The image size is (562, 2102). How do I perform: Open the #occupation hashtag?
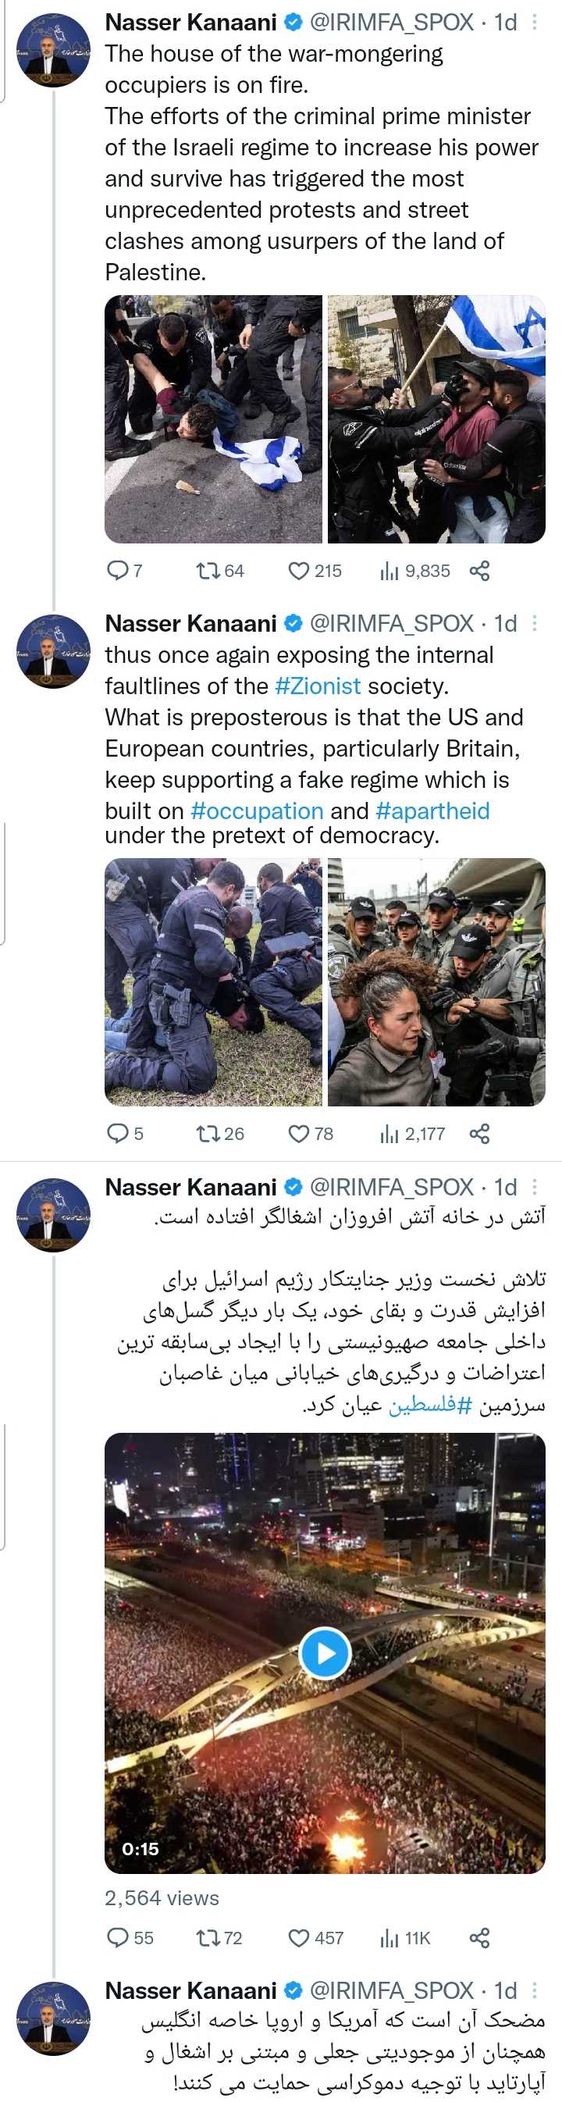pos(257,811)
